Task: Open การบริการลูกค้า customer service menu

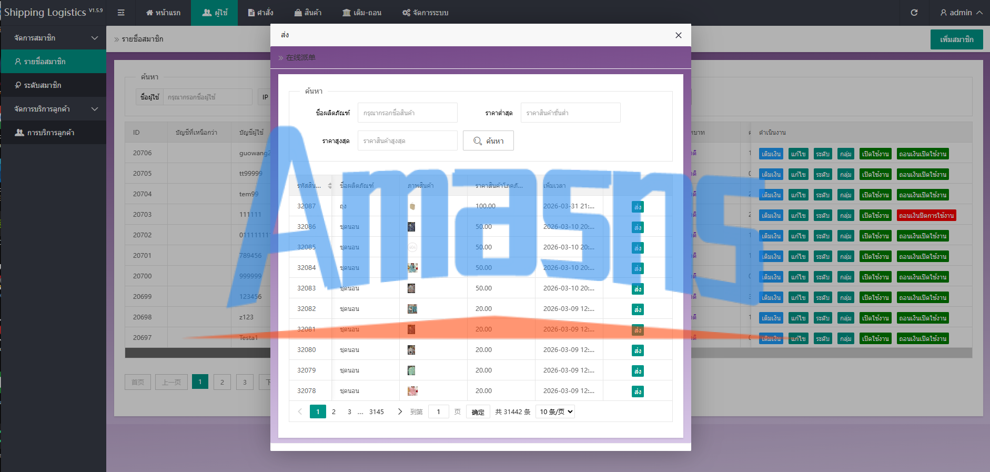Action: click(53, 133)
